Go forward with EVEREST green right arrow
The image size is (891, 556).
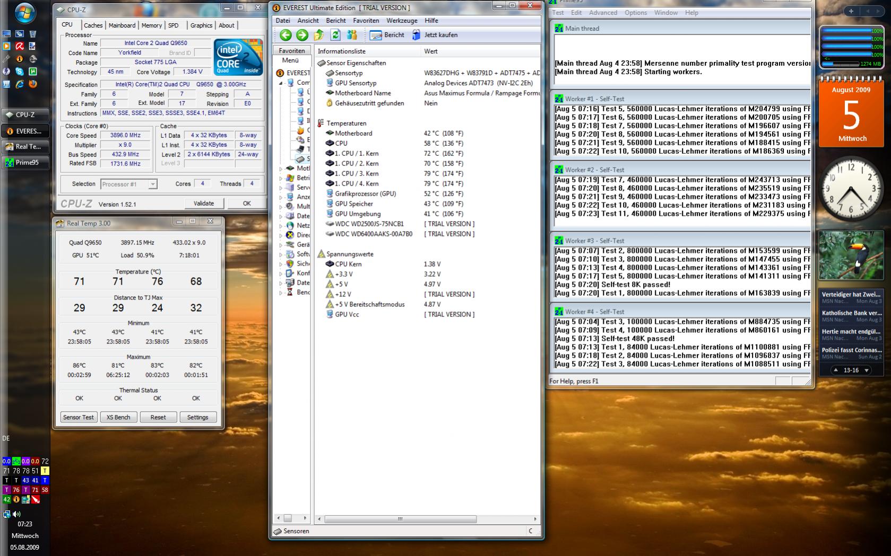tap(302, 35)
